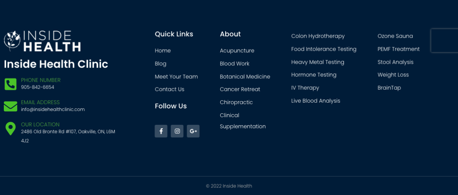Image resolution: width=458 pixels, height=195 pixels.
Task: Click the green location pin icon
Action: click(x=10, y=129)
